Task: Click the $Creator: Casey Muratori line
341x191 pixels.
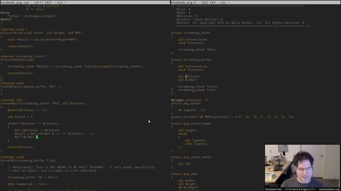Action: point(199,20)
